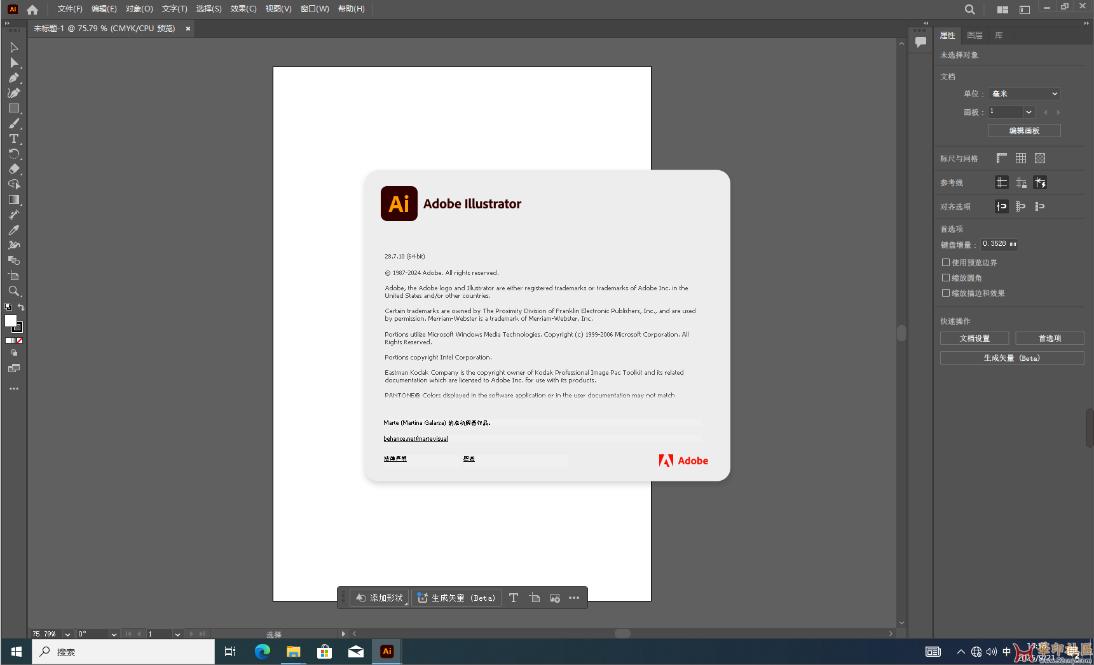Open the 效果(C) menu

point(243,9)
